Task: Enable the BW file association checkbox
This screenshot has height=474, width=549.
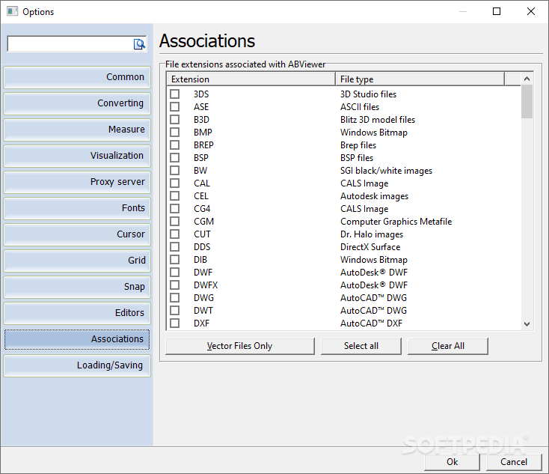Action: tap(175, 171)
